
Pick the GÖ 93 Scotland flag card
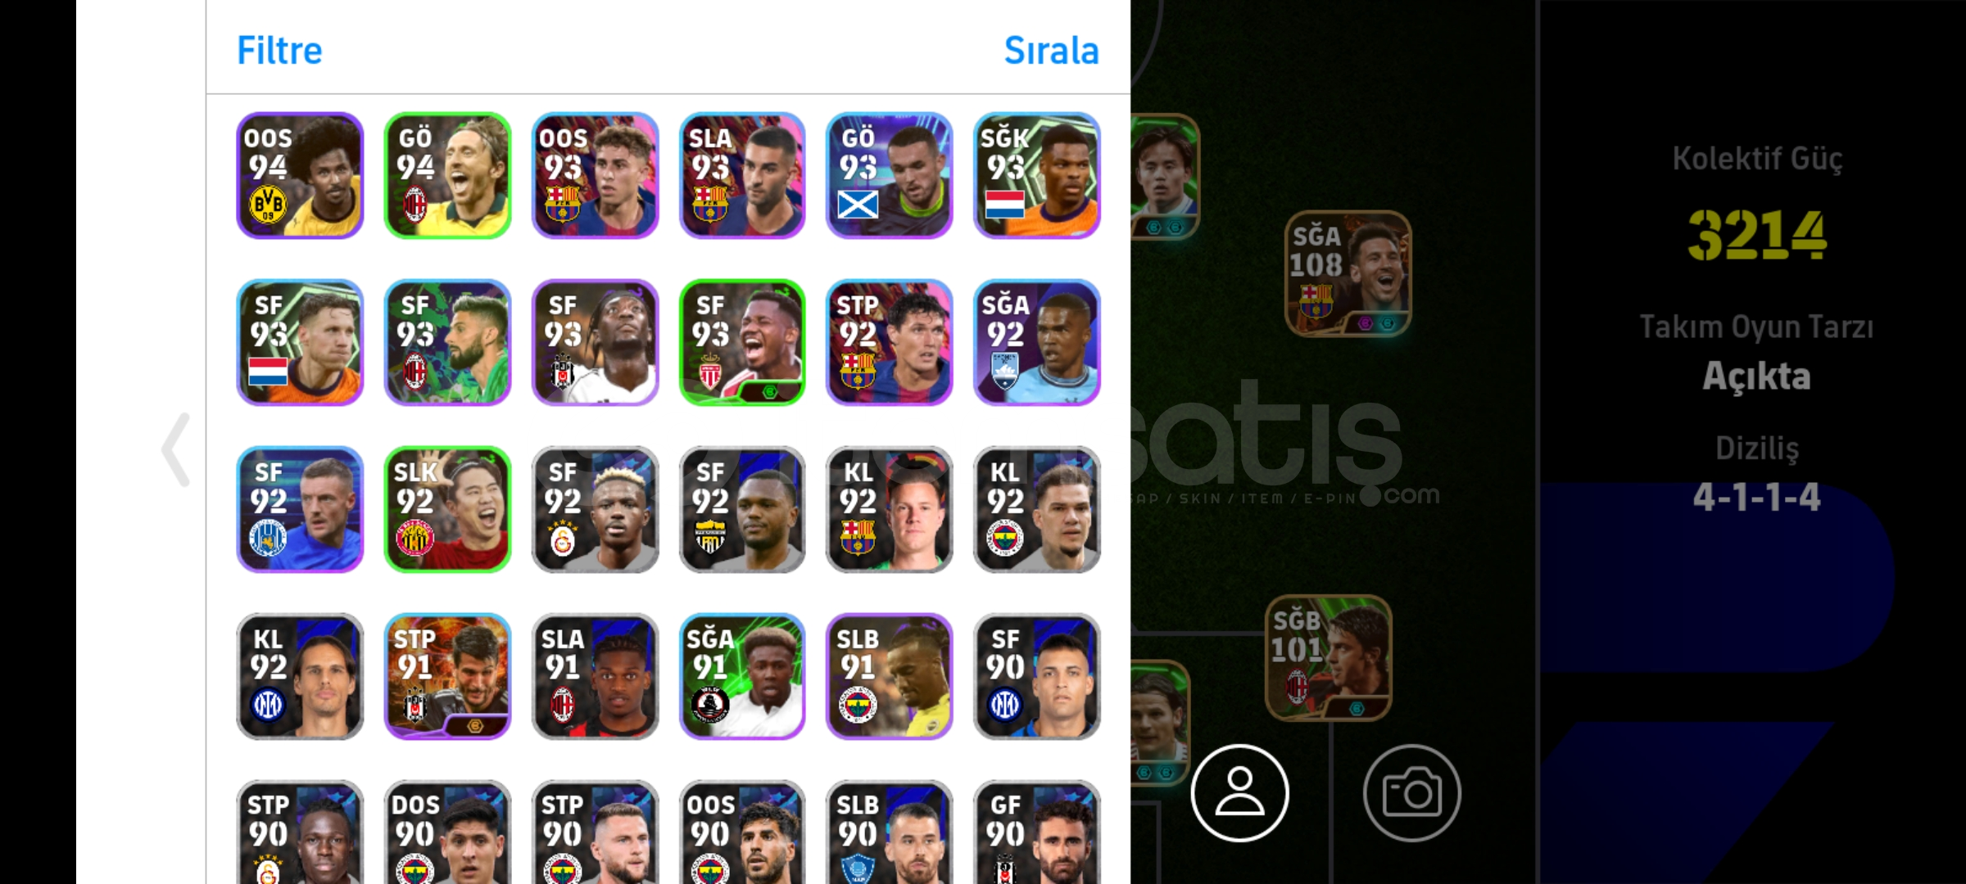pyautogui.click(x=890, y=175)
